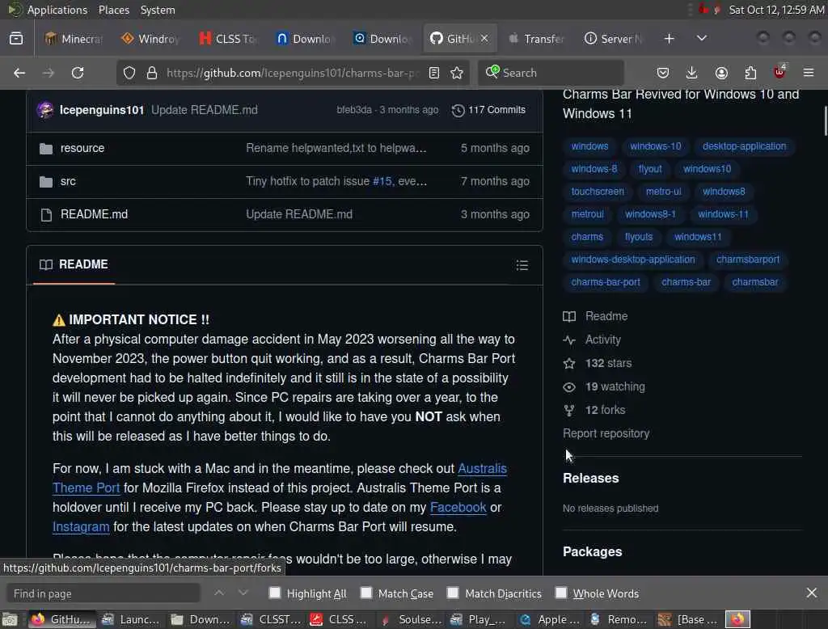Click the site padlock icon
The height and width of the screenshot is (629, 828).
(x=152, y=73)
